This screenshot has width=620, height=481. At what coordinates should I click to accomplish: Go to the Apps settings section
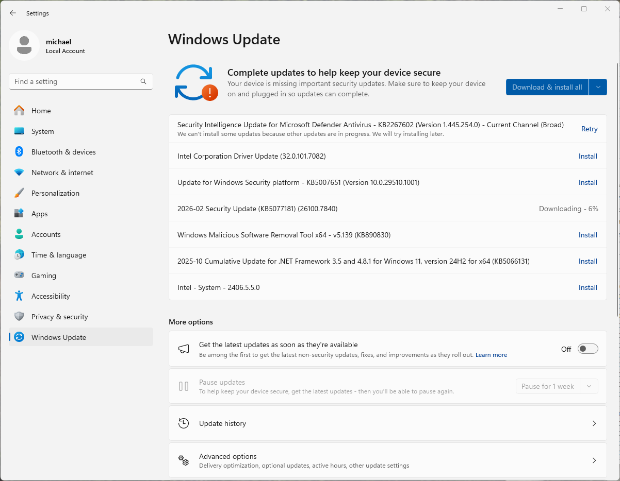[x=40, y=214]
